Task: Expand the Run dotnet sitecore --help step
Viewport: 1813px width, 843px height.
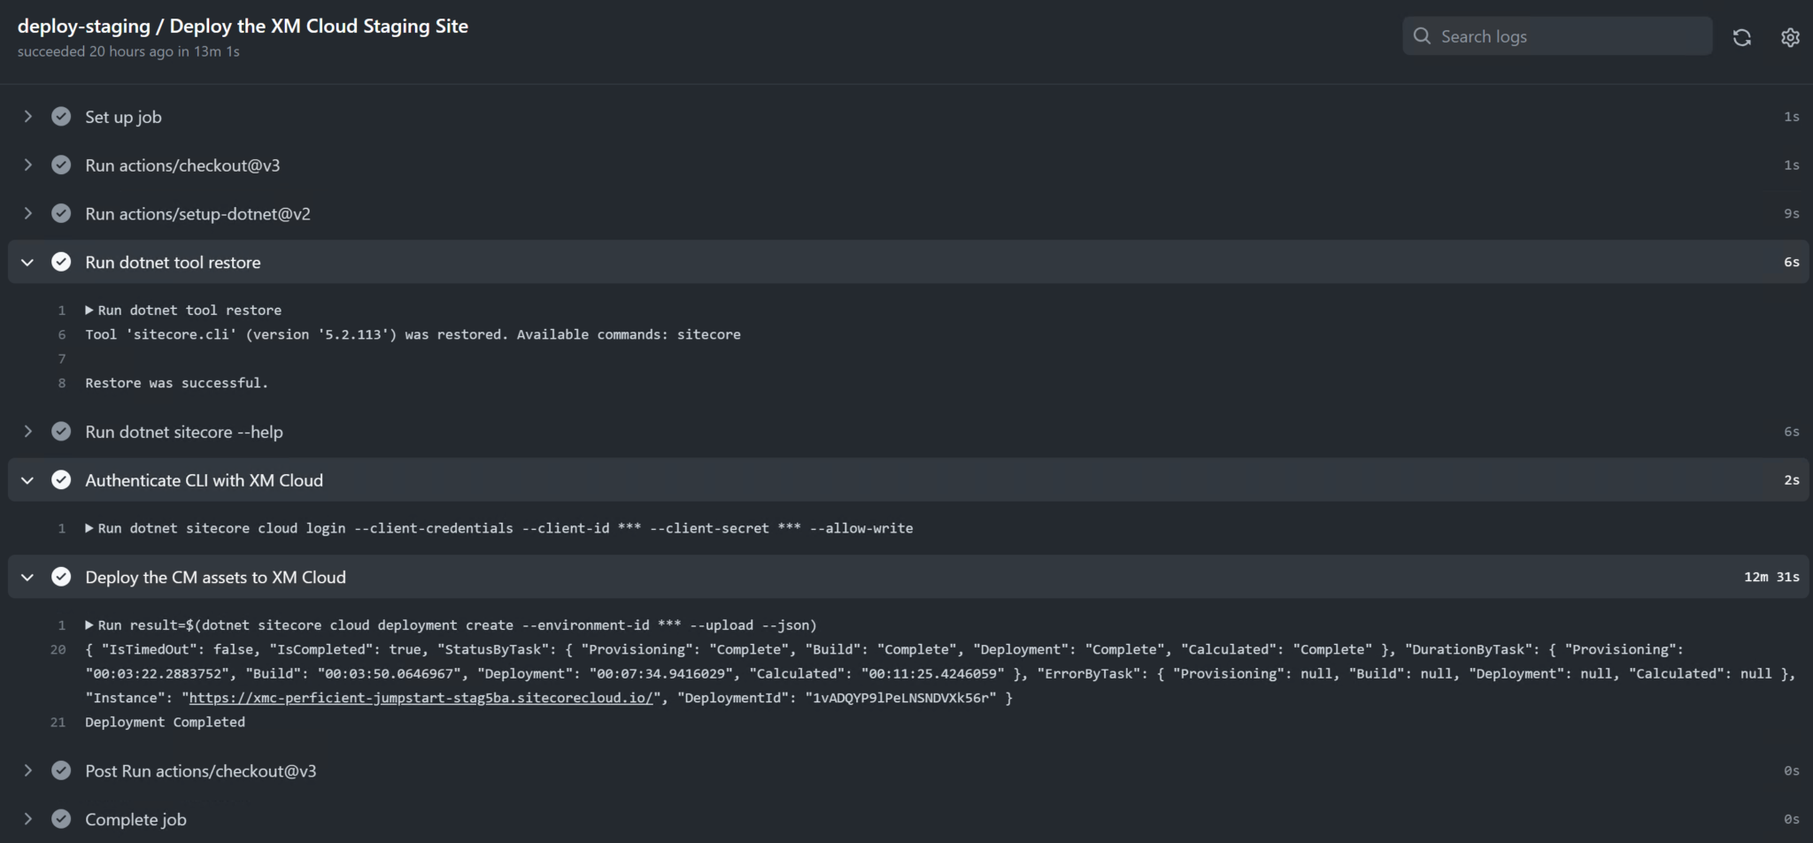Action: point(27,432)
